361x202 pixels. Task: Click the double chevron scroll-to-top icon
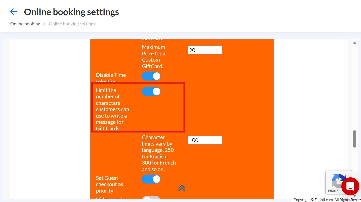(x=182, y=188)
